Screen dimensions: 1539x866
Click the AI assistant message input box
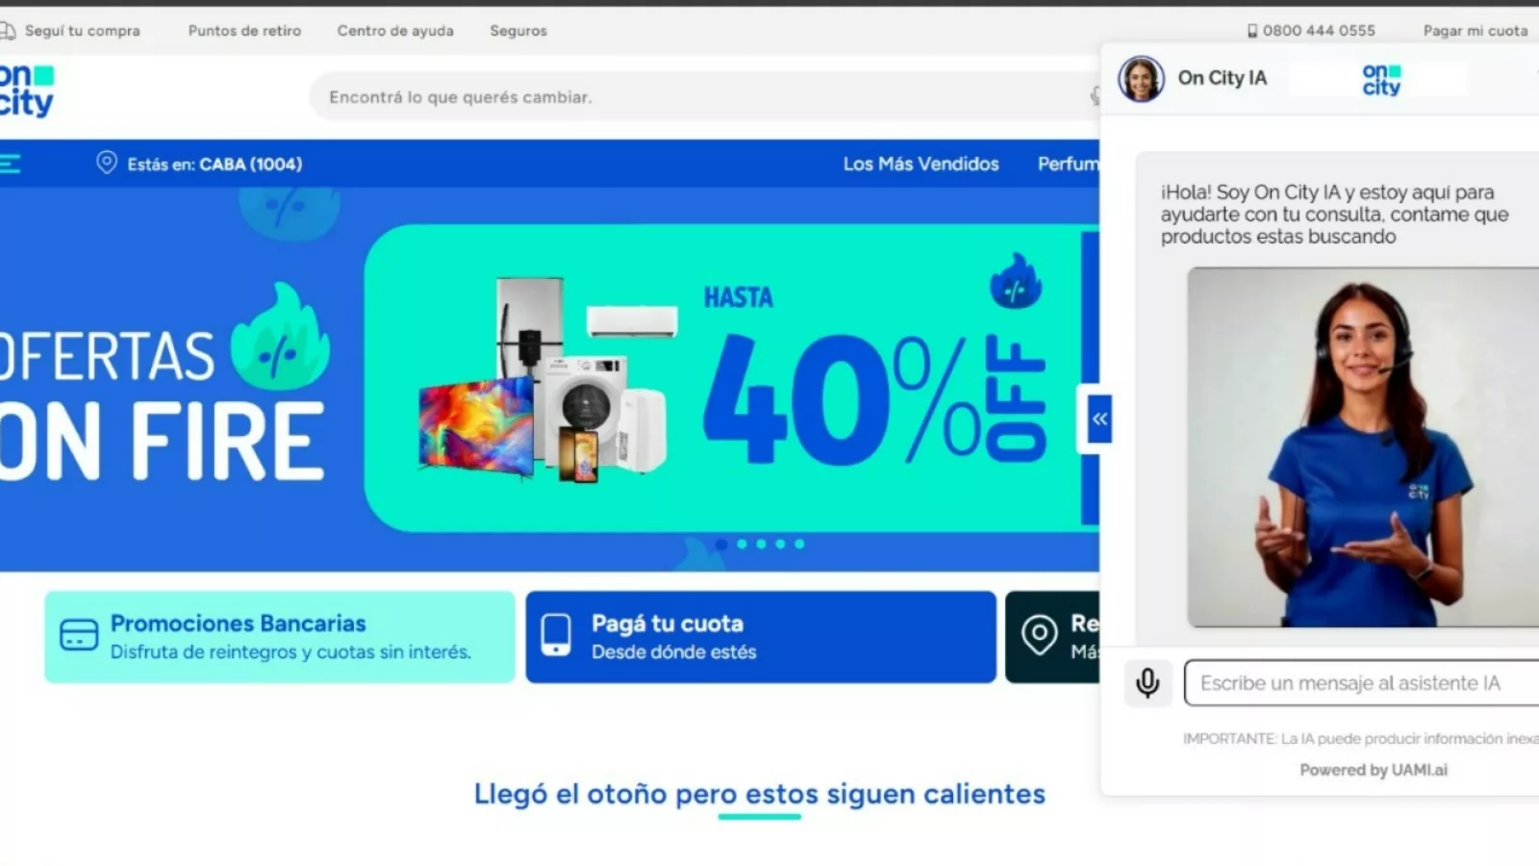point(1356,683)
